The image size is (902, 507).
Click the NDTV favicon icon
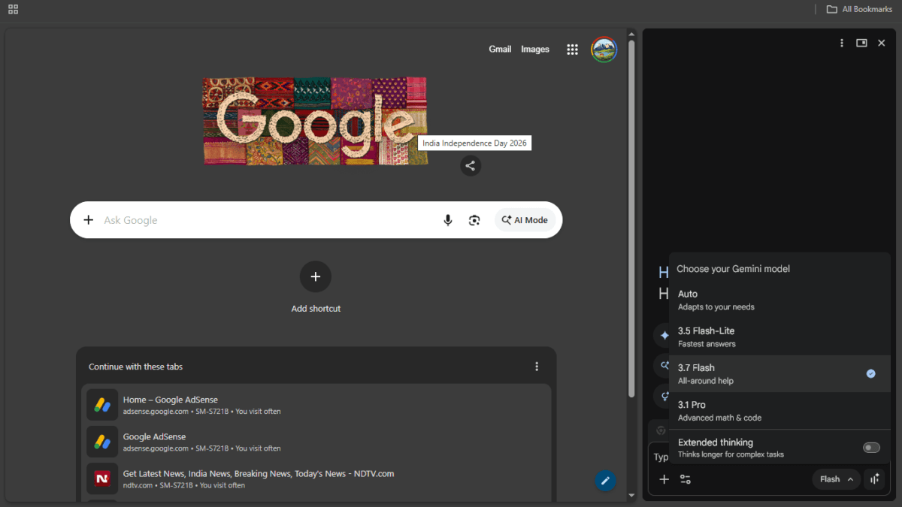[102, 478]
